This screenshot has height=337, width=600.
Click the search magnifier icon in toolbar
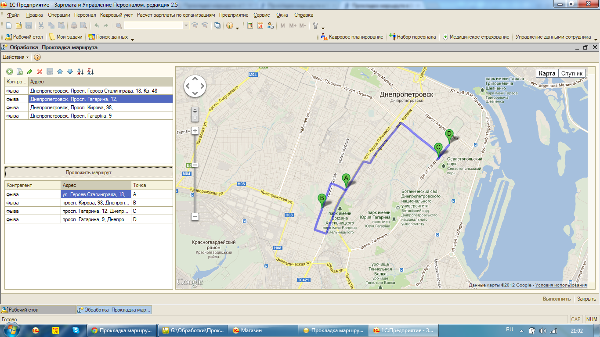click(119, 25)
